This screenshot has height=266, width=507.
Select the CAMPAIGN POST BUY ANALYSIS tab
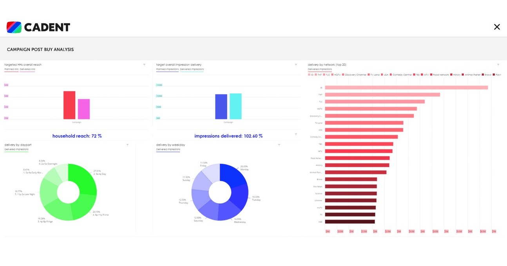[x=40, y=49]
